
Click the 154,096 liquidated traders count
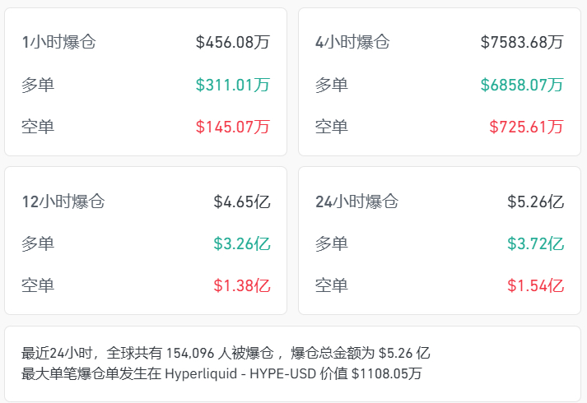pos(193,354)
